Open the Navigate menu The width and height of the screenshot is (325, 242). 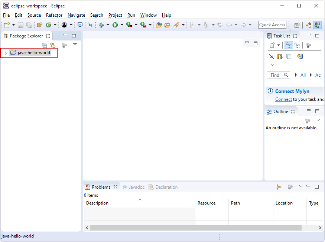76,15
